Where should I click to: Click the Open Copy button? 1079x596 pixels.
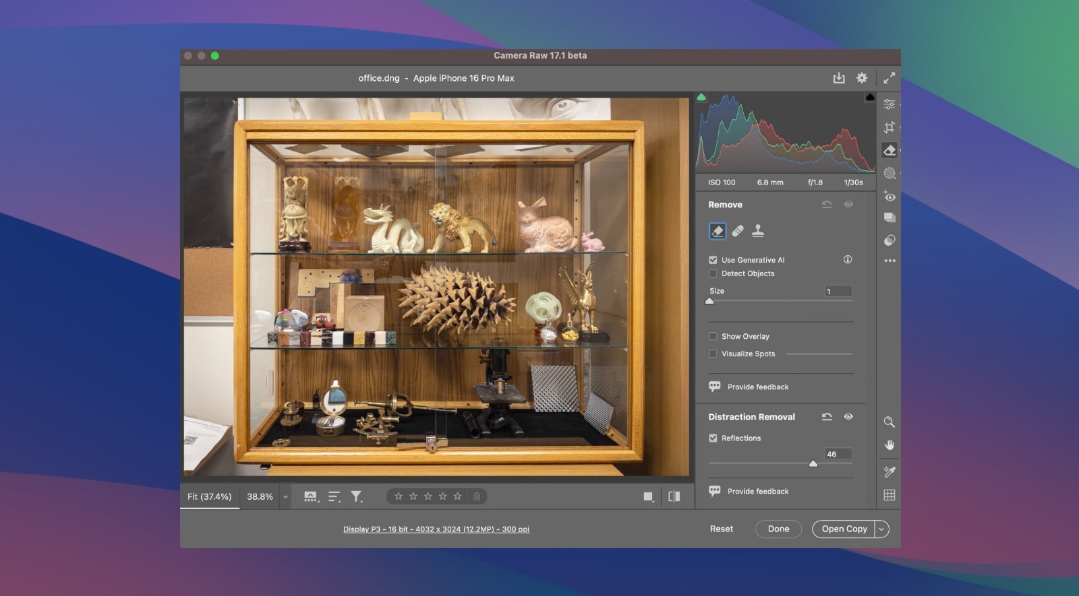[x=844, y=529]
